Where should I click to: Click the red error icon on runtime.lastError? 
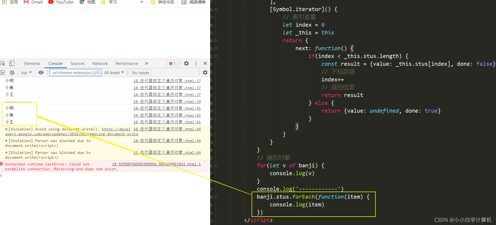2,164
